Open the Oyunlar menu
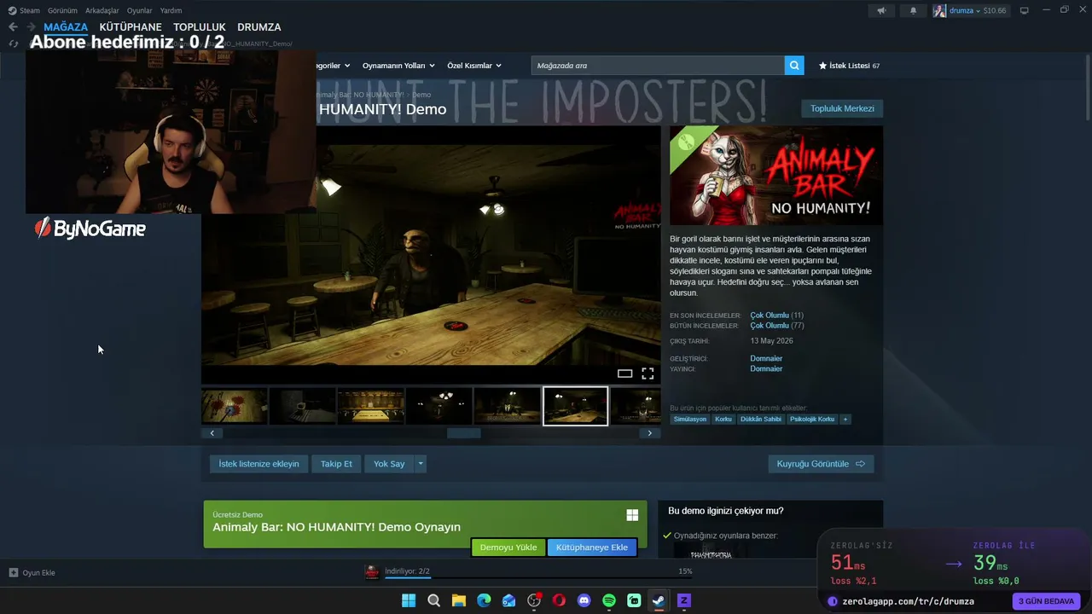1092x614 pixels. point(140,10)
